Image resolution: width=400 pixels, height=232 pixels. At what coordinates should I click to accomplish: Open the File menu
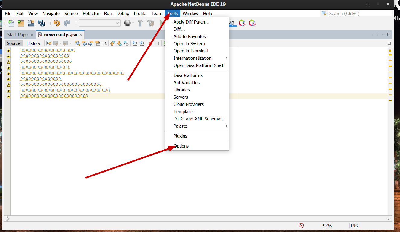coord(8,14)
